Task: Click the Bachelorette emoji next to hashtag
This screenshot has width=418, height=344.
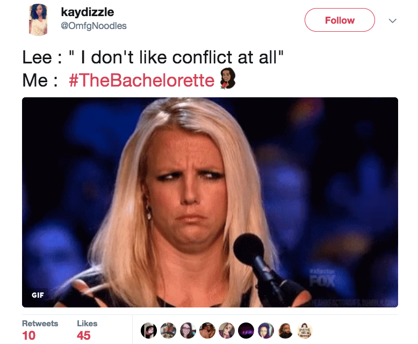Action: tap(228, 78)
